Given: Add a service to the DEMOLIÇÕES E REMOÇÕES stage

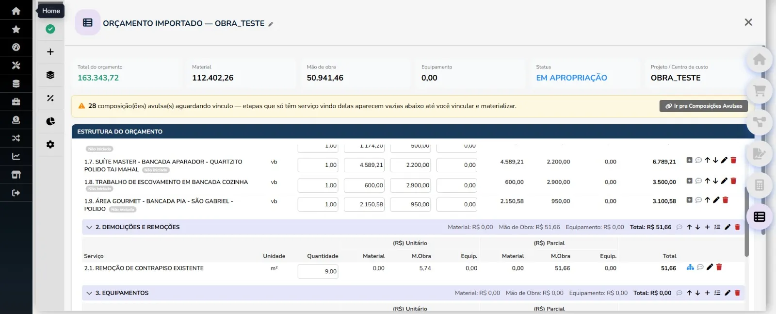Looking at the screenshot, I should [707, 227].
